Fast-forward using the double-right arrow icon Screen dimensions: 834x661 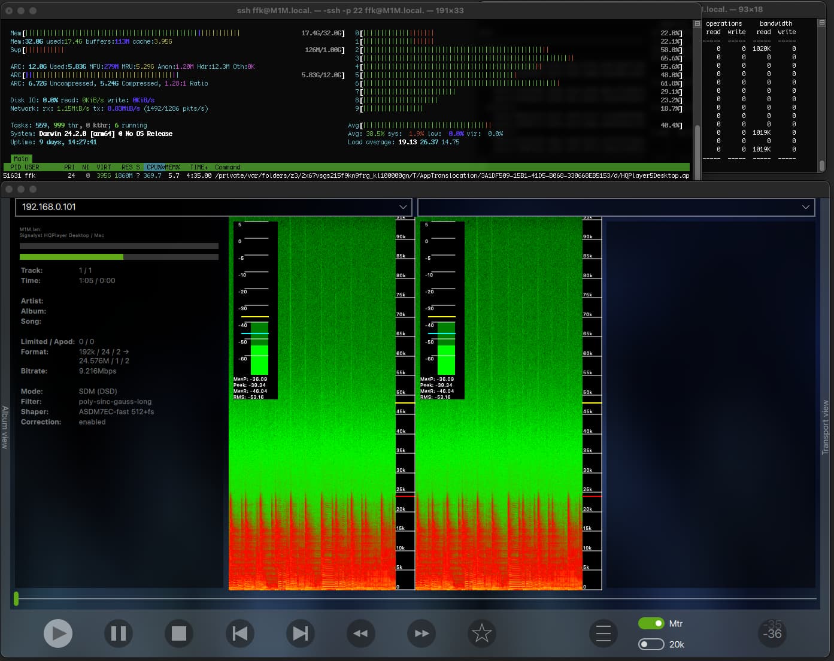coord(421,633)
